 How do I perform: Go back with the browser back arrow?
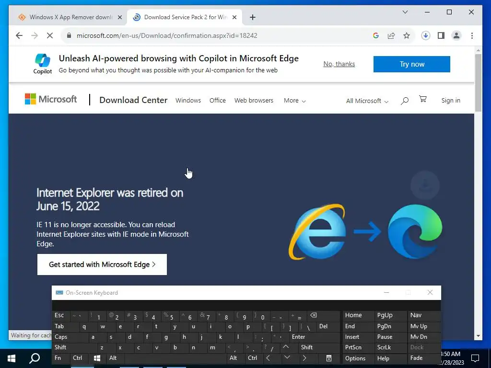click(19, 35)
